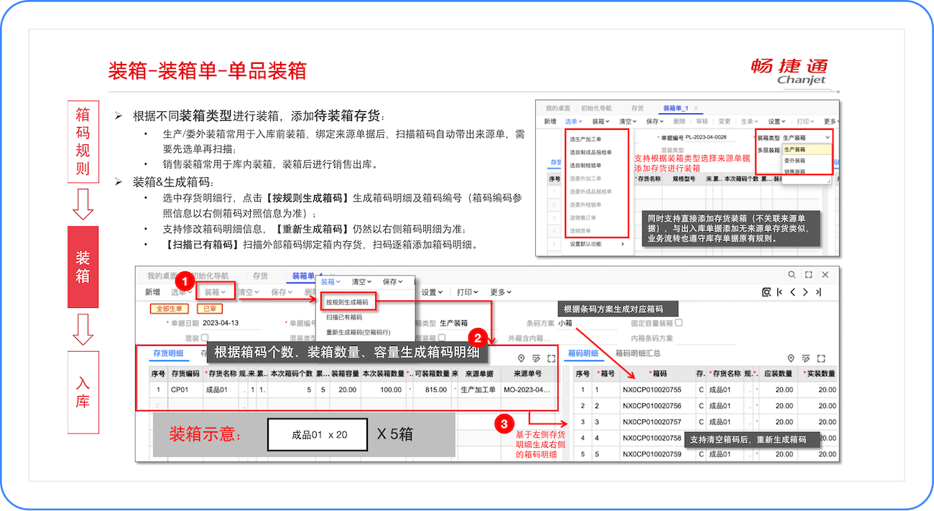Go to the previous record with the left arrow
The image size is (934, 511).
792,292
